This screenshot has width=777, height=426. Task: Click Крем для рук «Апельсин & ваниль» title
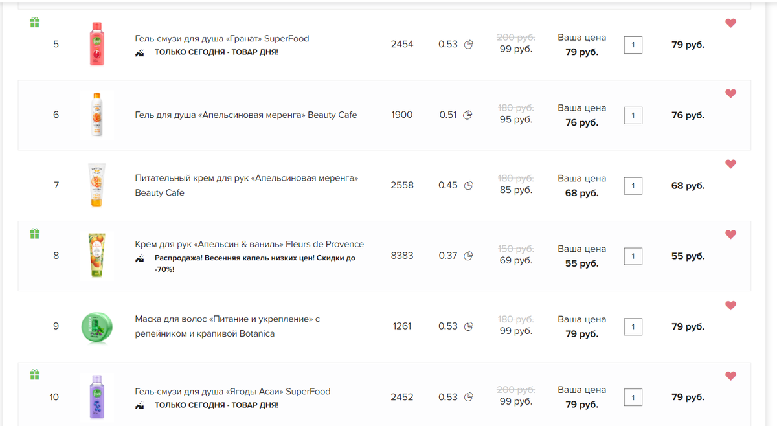coord(249,245)
